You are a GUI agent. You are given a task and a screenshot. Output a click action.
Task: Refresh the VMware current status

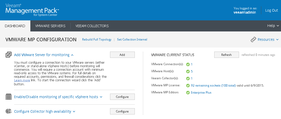[226, 55]
